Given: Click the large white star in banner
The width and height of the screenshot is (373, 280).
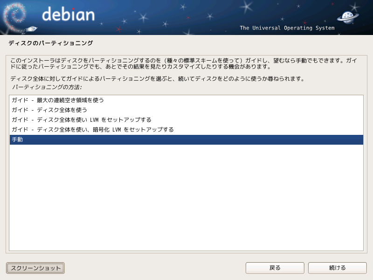Looking at the screenshot, I should 247,6.
